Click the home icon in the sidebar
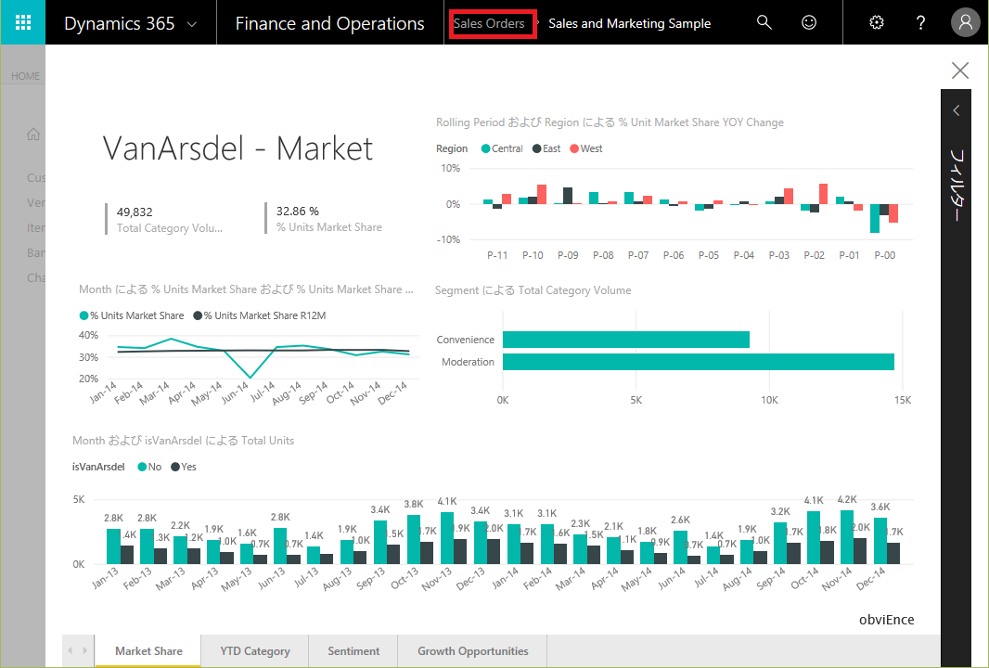 33,135
